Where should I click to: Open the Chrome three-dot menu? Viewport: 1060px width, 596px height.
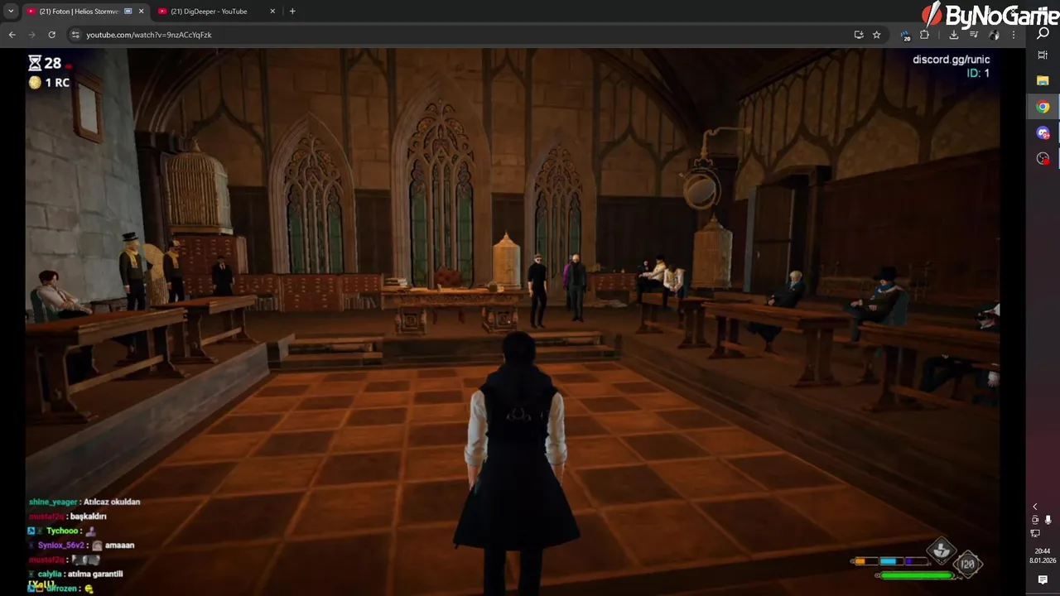point(1014,35)
